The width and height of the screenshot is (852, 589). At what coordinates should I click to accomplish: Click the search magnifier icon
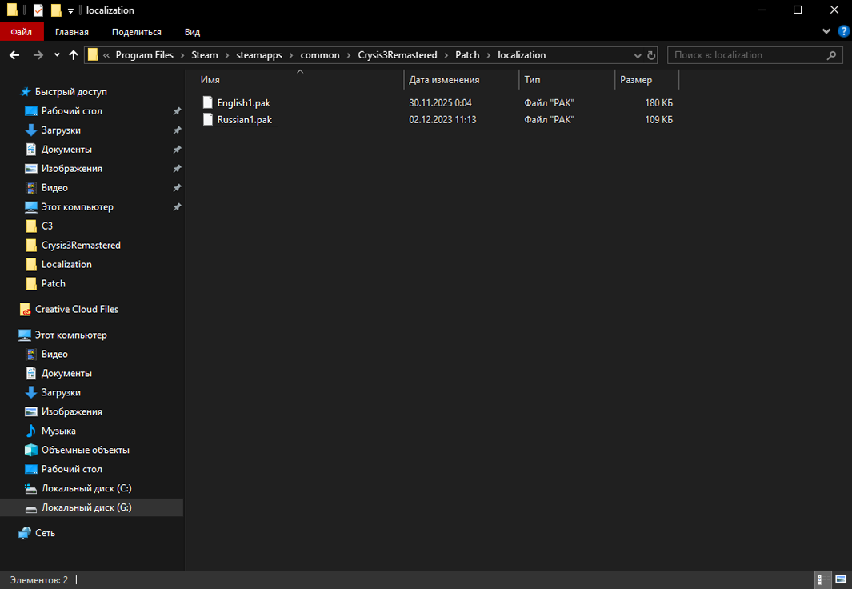click(831, 55)
